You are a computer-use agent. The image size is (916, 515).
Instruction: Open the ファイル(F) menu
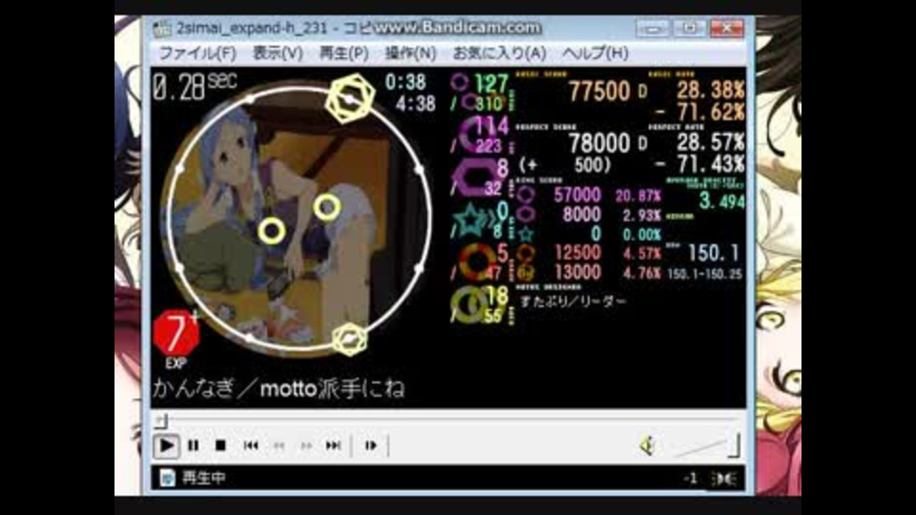tap(198, 53)
